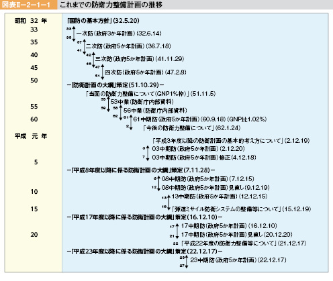Click 「平成23年度以降に係る防衛計画の大綱」策定(22.12.17)
This screenshot has height=281, width=333.
pyautogui.click(x=144, y=251)
